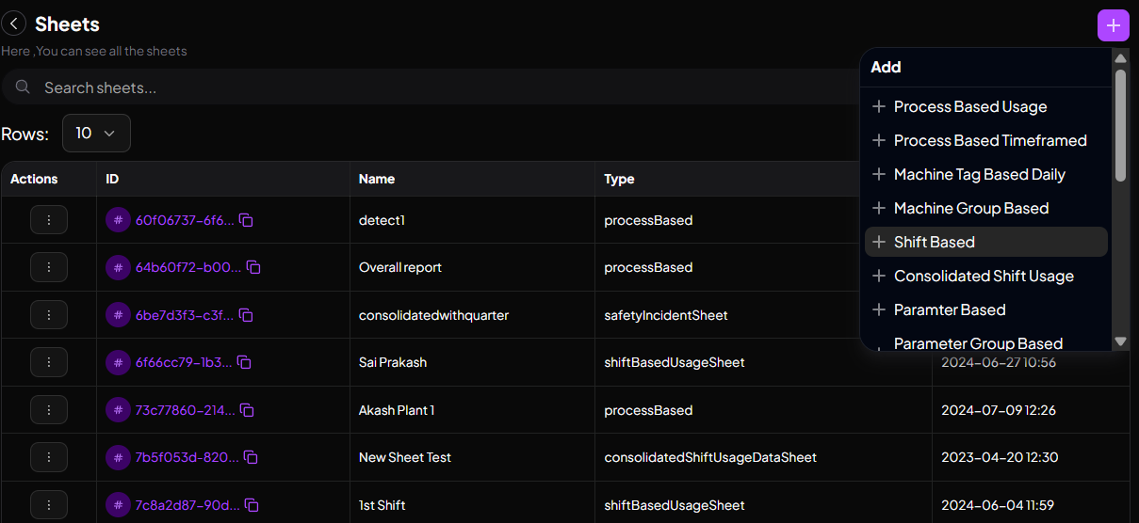Copy the ID 6f66cc79-1b3...
This screenshot has height=523, width=1139.
[244, 362]
